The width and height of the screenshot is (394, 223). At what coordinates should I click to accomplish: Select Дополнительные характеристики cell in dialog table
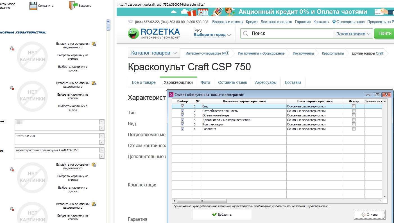244,120
